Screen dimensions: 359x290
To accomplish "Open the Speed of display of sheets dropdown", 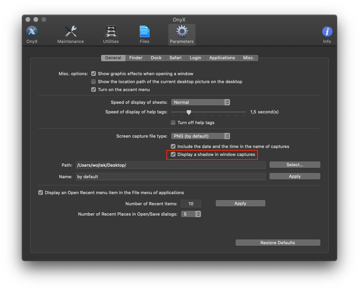I will point(201,102).
